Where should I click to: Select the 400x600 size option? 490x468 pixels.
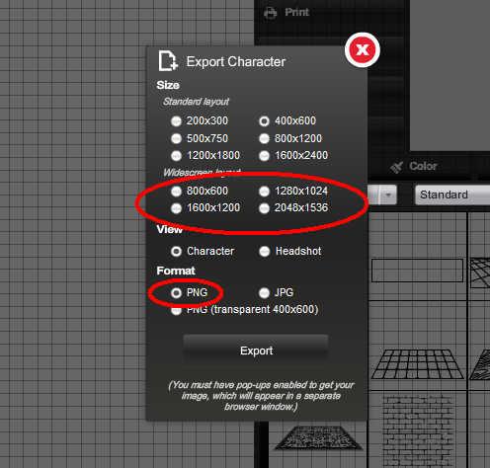[264, 121]
